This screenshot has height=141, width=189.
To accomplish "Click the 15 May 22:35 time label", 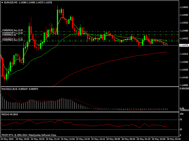I will pyautogui.click(x=83, y=139).
